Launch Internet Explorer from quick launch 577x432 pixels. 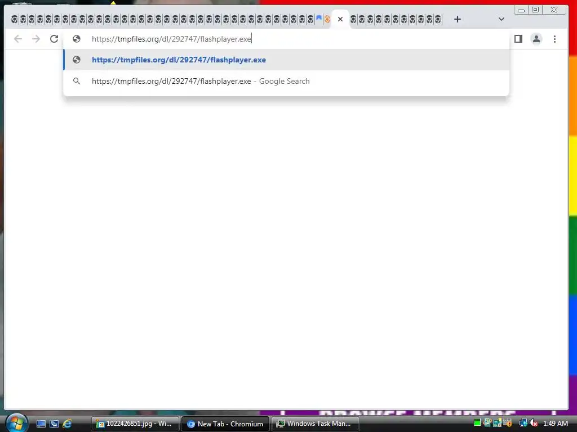pyautogui.click(x=68, y=424)
